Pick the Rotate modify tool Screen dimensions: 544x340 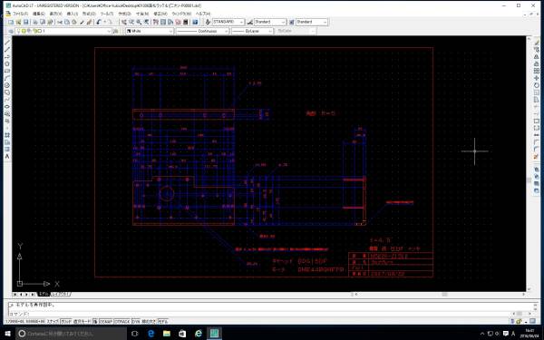click(x=537, y=85)
